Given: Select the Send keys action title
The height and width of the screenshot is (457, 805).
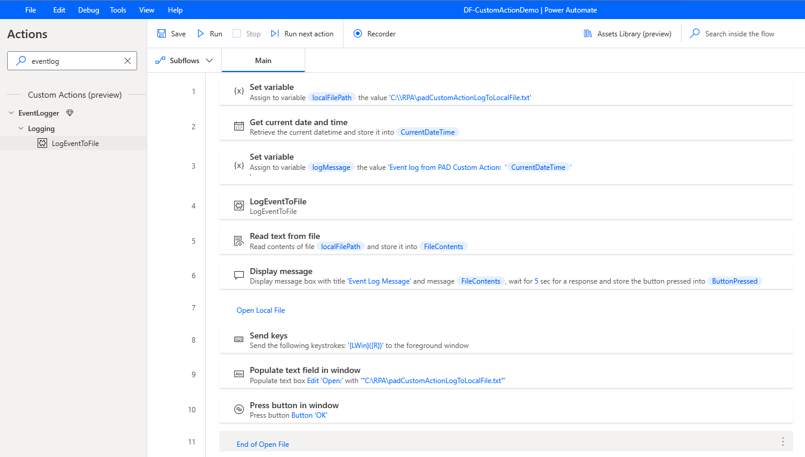Looking at the screenshot, I should [x=269, y=335].
